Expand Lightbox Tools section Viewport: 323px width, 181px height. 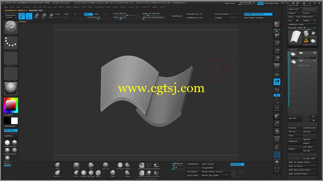coord(302,25)
